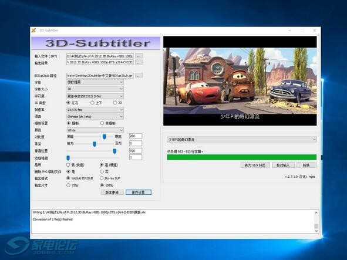Click the 3D-Subtitler title bar icon
The image size is (347, 260).
pyautogui.click(x=33, y=31)
